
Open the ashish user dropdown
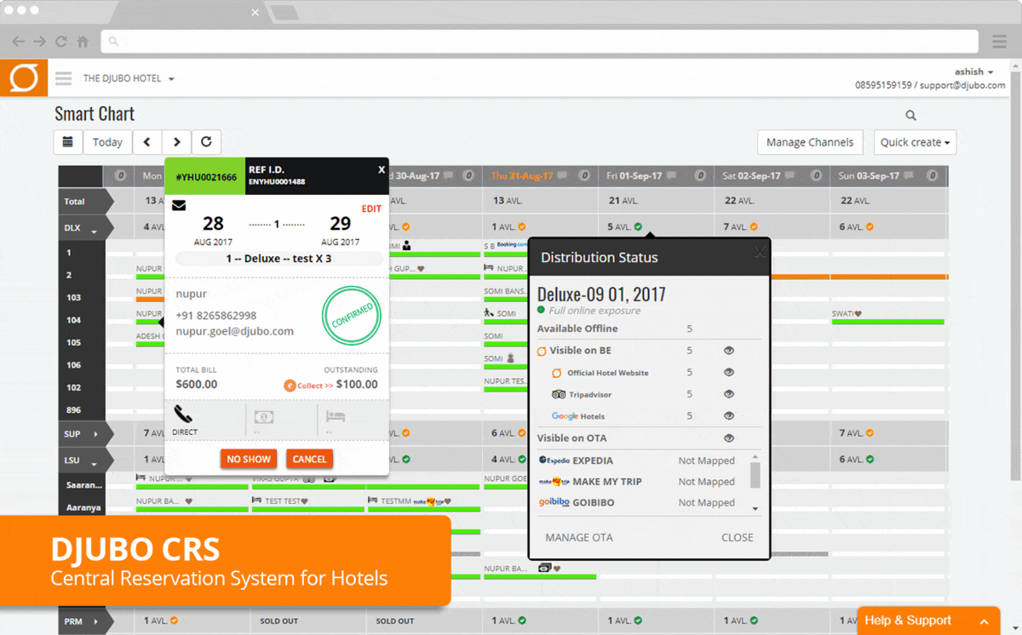click(x=974, y=72)
